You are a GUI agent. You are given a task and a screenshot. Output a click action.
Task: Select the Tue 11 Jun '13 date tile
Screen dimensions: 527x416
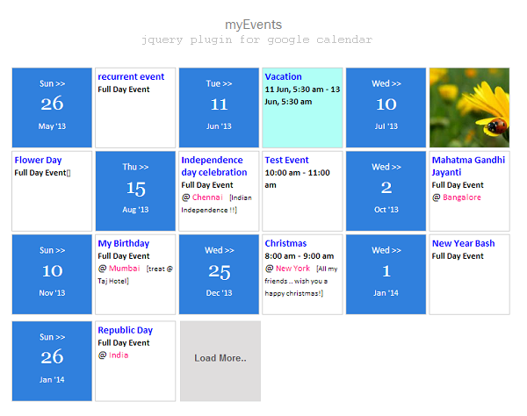(x=219, y=108)
